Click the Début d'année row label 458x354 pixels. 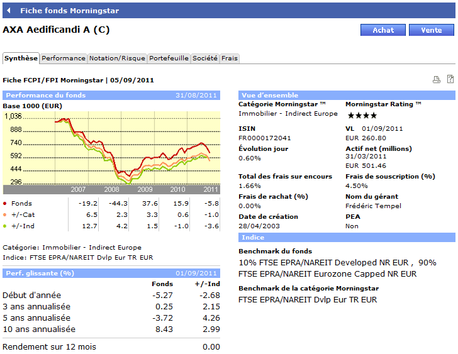coord(32,296)
